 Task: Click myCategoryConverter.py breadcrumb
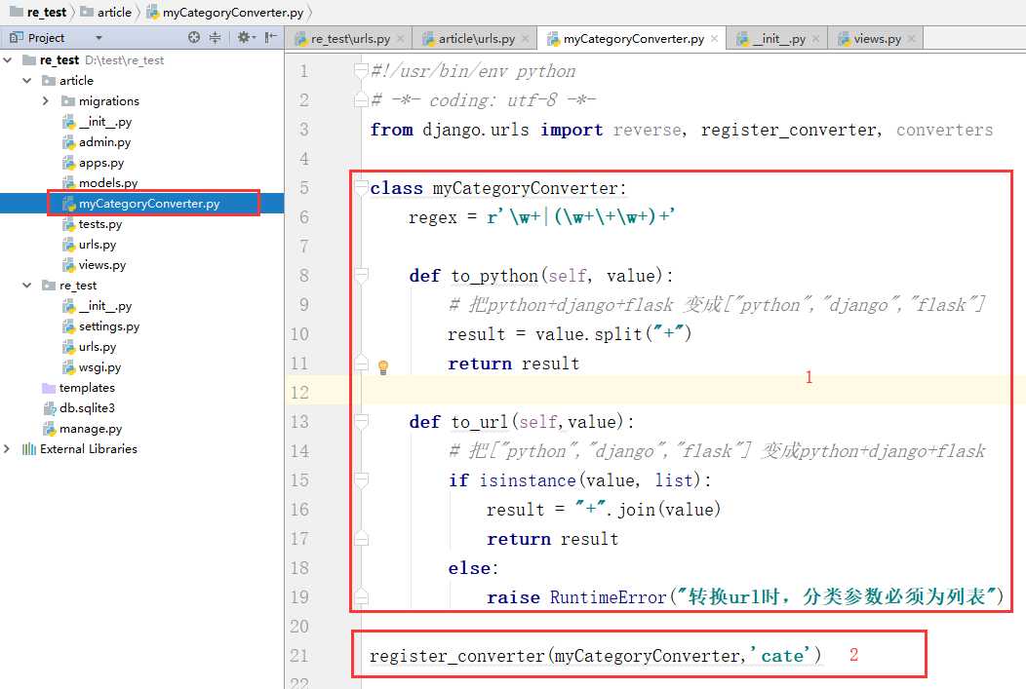click(225, 13)
